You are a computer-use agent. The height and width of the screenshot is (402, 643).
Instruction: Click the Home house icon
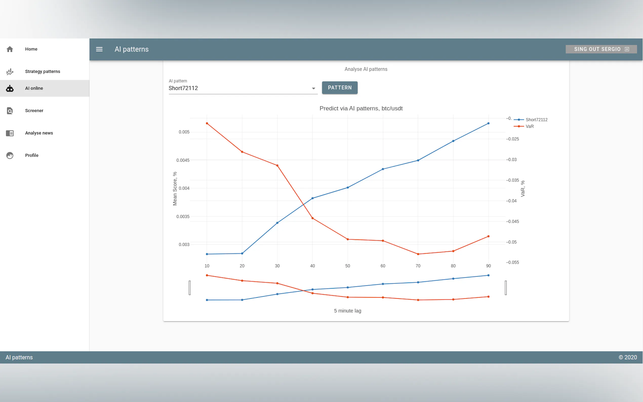tap(10, 49)
